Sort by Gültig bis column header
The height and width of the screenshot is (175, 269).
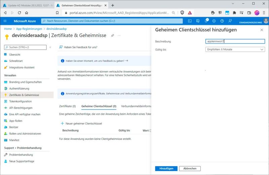pyautogui.click(x=124, y=130)
